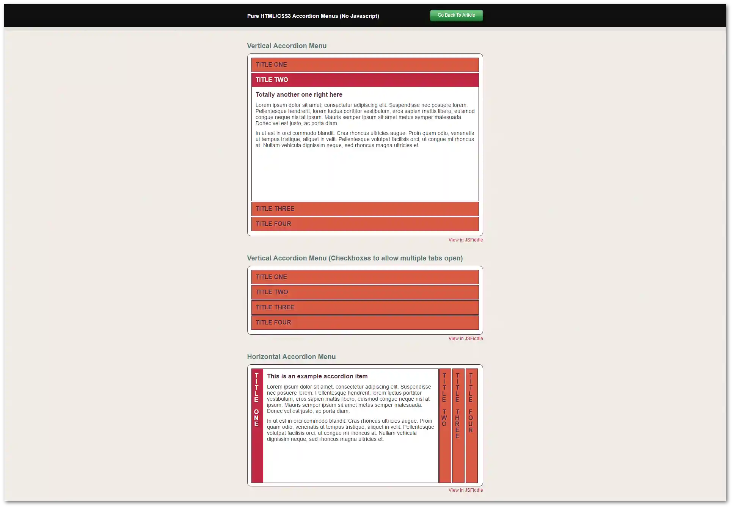733x508 pixels.
Task: Collapse the open TITLE TWO accordion header
Action: click(365, 80)
